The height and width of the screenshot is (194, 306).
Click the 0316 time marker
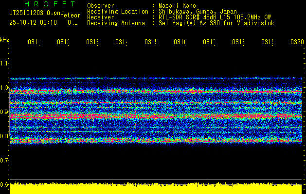pyautogui.click(x=180, y=42)
